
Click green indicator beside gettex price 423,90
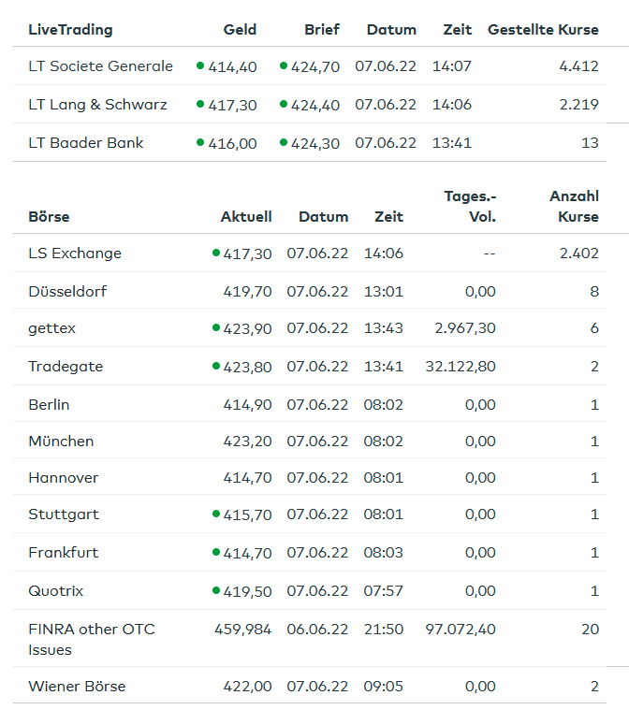216,327
